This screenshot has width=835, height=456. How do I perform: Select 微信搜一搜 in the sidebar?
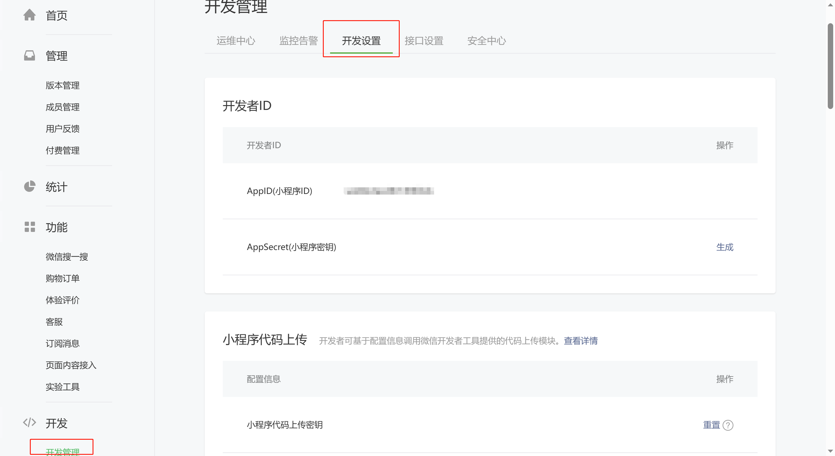pos(67,257)
